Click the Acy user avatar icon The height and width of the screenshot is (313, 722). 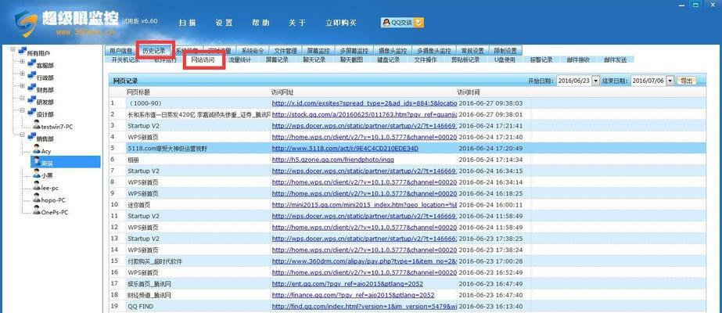pos(37,149)
